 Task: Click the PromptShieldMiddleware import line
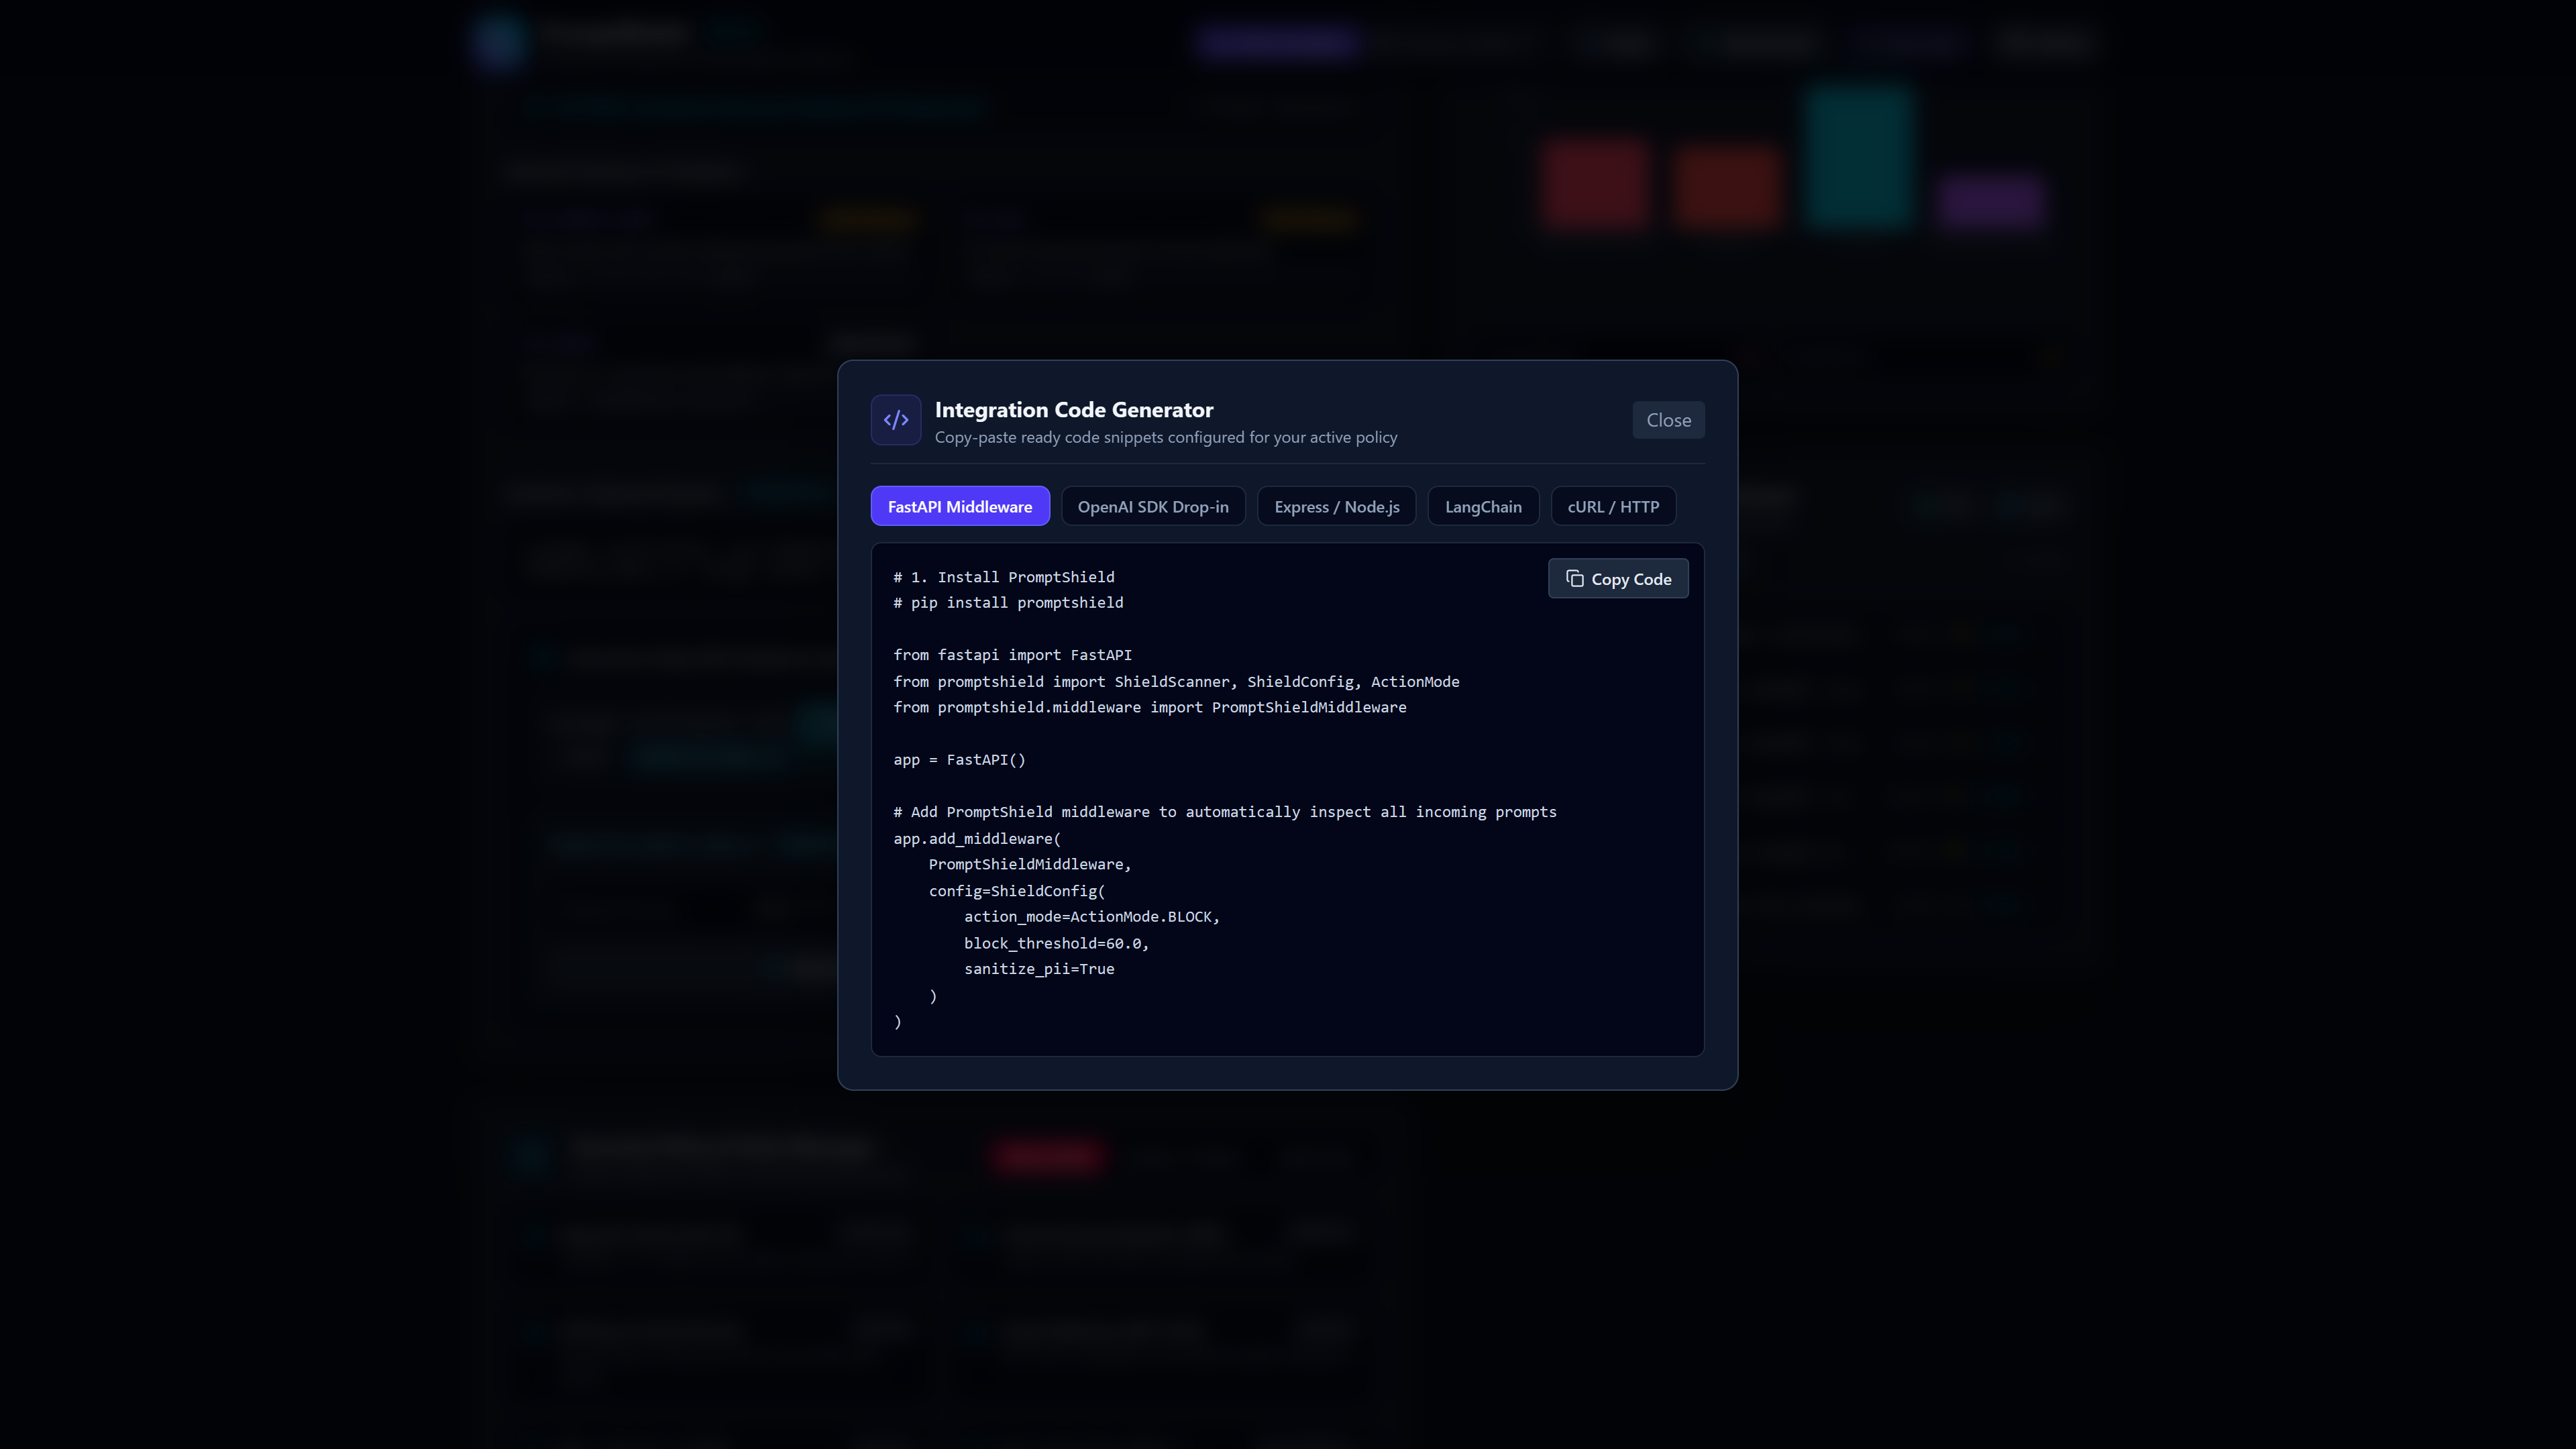(x=1149, y=707)
